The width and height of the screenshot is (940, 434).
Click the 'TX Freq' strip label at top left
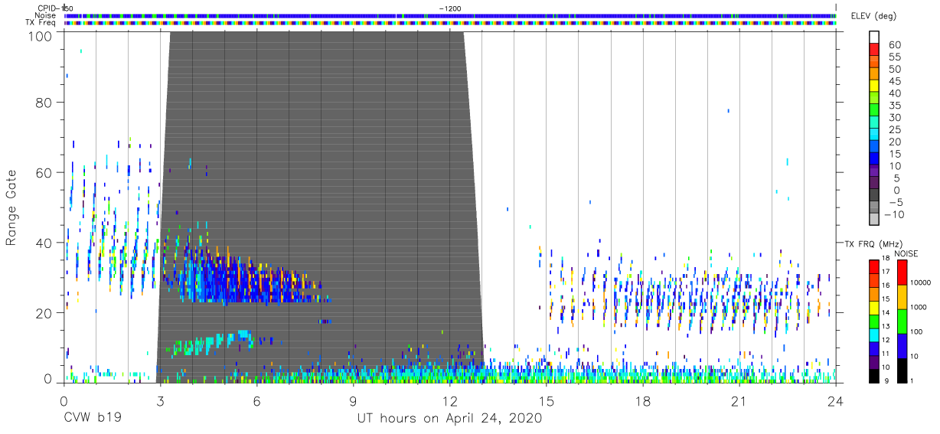coord(42,23)
